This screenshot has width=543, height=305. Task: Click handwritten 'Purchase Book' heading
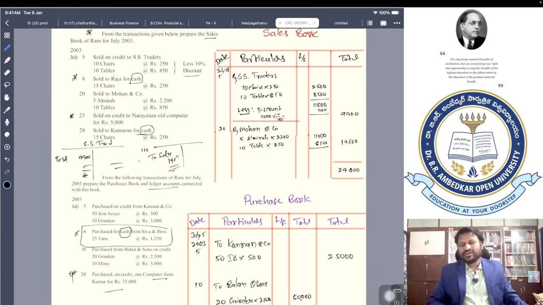click(277, 200)
